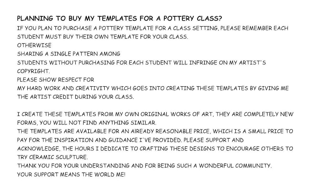Click the line starting 'Acknowledge, the hours I dedicate'
The width and height of the screenshot is (310, 194).
[155, 148]
